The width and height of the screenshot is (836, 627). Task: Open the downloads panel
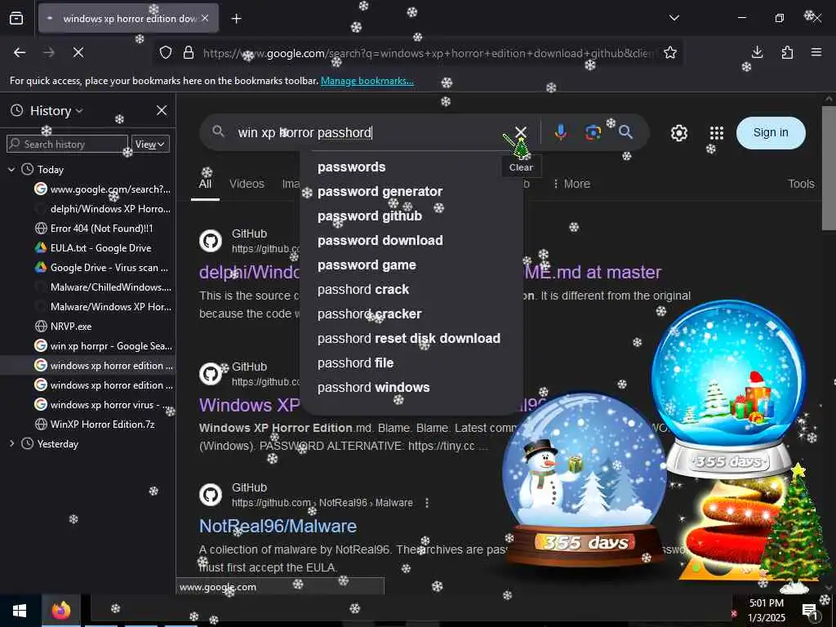click(x=757, y=52)
